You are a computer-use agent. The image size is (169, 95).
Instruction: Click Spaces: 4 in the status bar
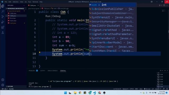tap(125, 89)
